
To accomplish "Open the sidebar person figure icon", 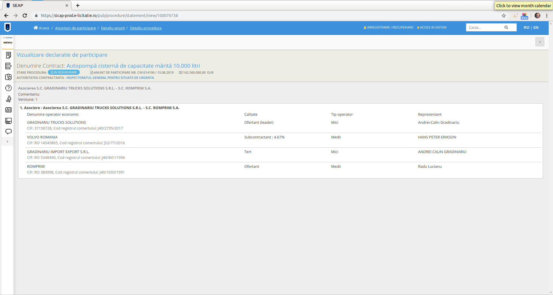I will [8, 99].
